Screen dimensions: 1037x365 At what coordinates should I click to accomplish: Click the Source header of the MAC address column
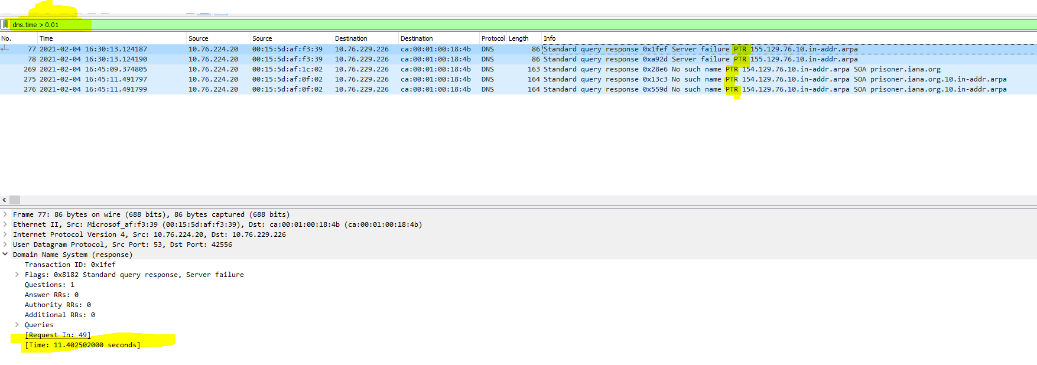click(x=262, y=38)
